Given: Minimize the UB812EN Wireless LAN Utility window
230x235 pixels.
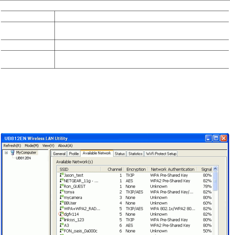Looking at the screenshot, I should point(209,138).
